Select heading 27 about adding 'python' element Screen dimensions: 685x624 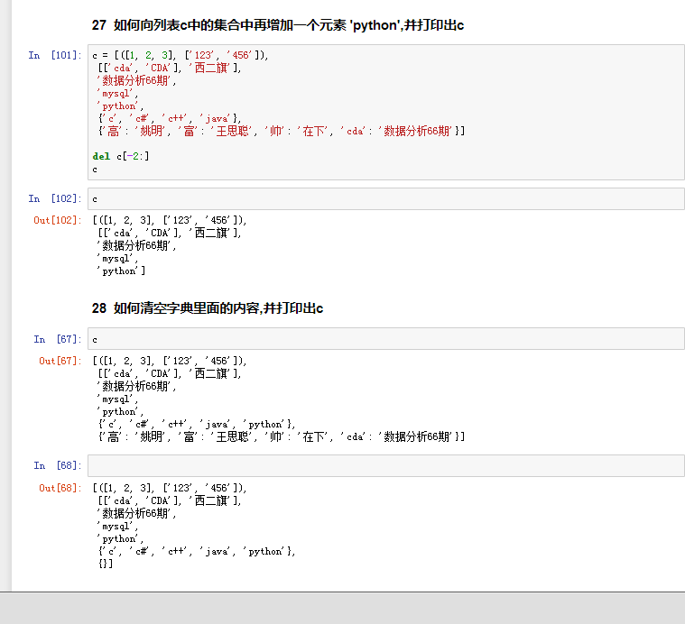coord(278,25)
